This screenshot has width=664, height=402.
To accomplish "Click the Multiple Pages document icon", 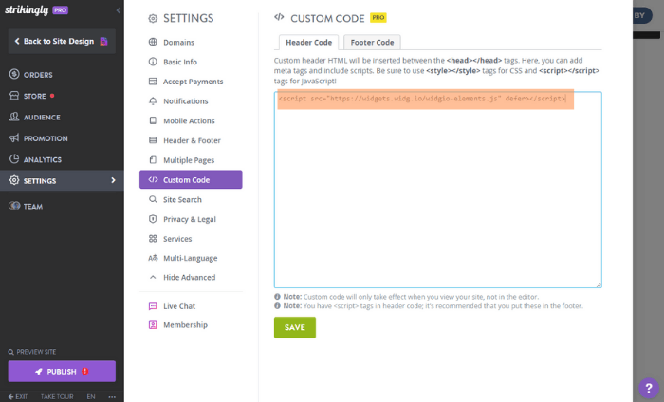I will click(153, 160).
